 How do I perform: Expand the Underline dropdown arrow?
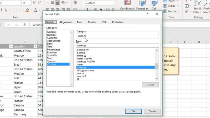(10, 10)
